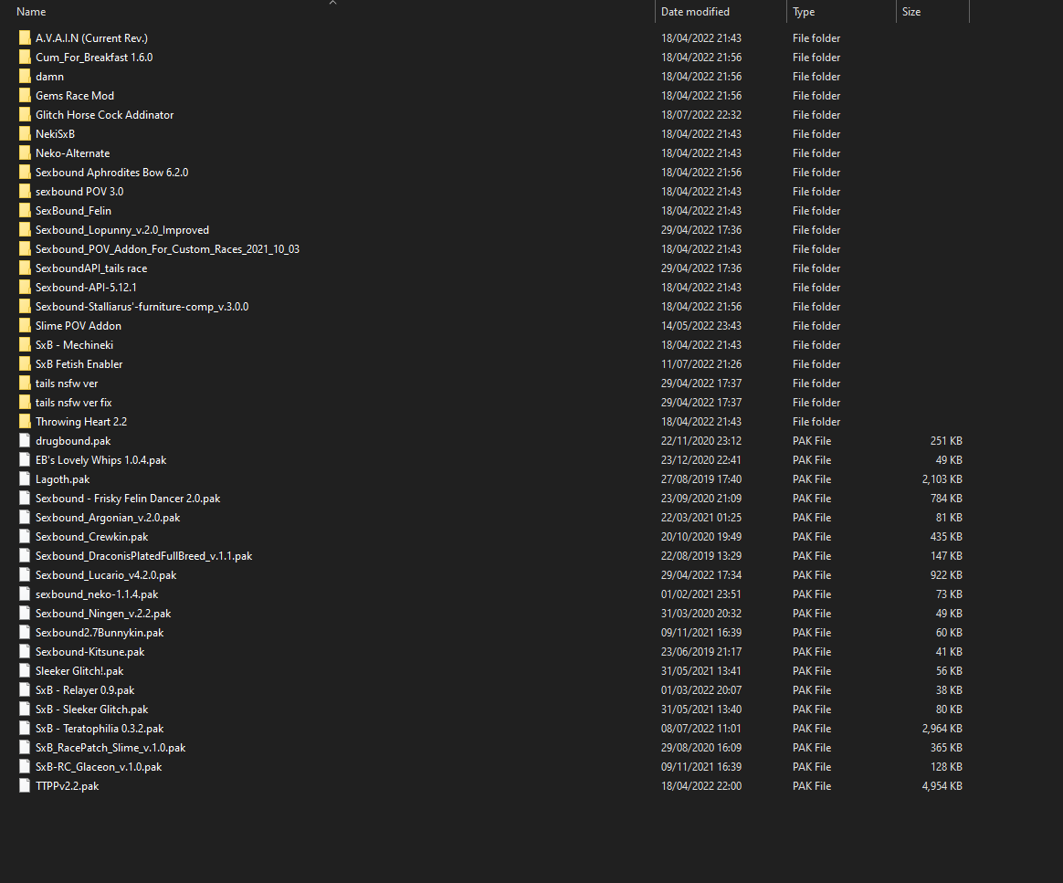Select SxB - Sleeker Glitch.pak file name
This screenshot has height=883, width=1063.
tap(91, 710)
